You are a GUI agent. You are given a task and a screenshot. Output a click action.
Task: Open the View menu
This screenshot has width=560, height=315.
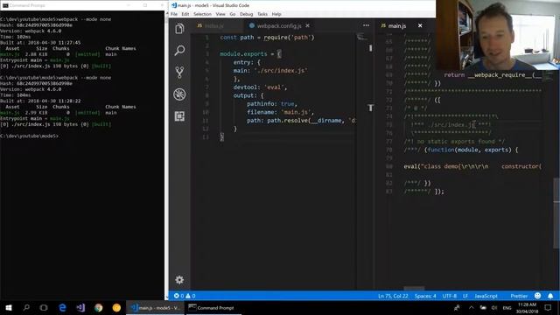(x=220, y=14)
